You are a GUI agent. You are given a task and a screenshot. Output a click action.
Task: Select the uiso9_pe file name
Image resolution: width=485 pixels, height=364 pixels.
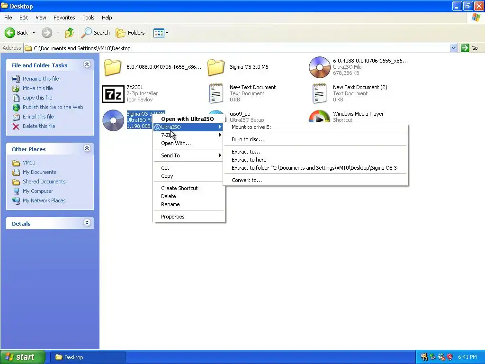[x=240, y=114]
